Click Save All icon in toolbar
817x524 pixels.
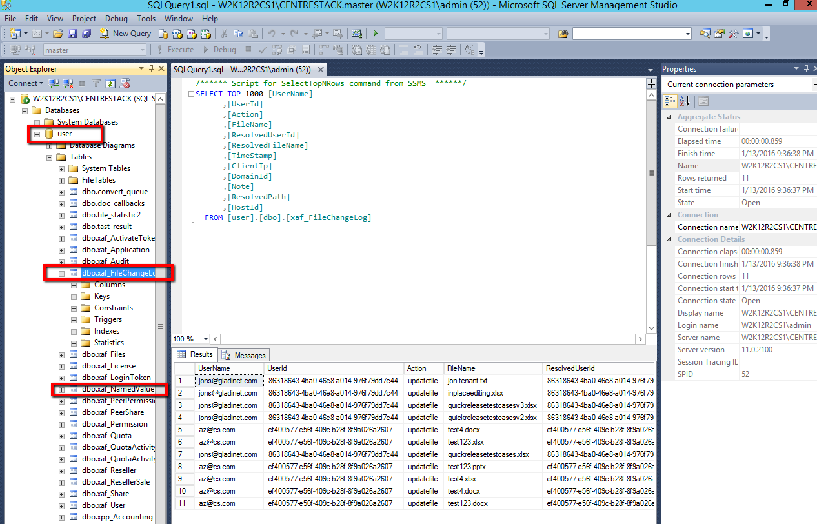[86, 33]
